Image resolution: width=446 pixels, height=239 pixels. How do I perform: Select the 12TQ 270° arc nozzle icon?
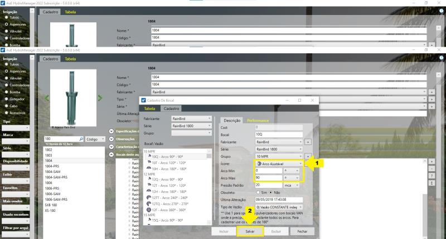[149, 203]
